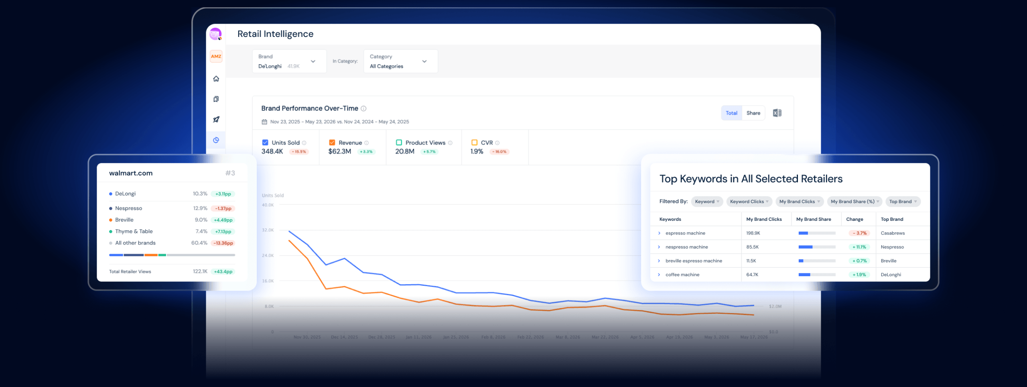This screenshot has width=1027, height=387.
Task: Sort by the Change column header
Action: [854, 219]
